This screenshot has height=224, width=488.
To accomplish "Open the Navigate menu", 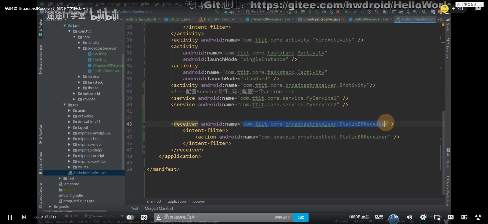I will click(85, 4).
